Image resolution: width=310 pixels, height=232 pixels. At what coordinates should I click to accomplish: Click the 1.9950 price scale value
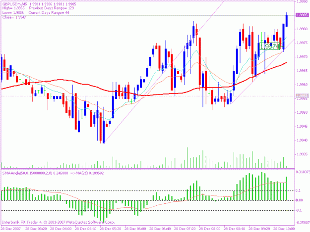click(302, 112)
